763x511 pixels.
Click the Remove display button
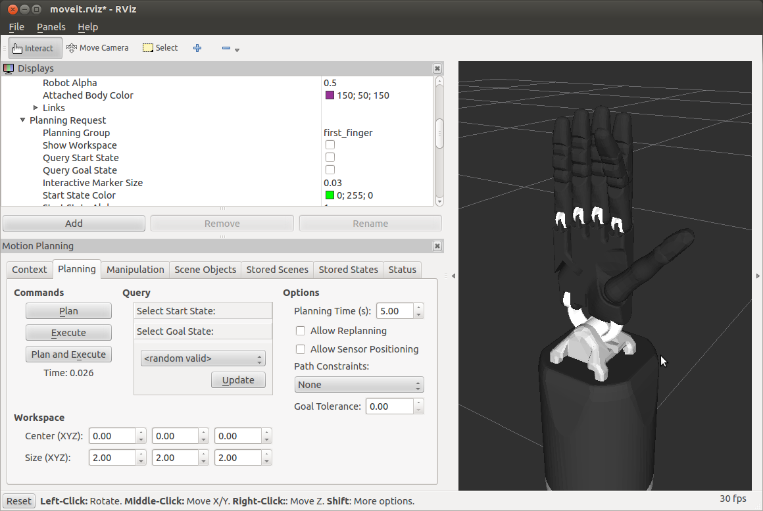(x=222, y=224)
